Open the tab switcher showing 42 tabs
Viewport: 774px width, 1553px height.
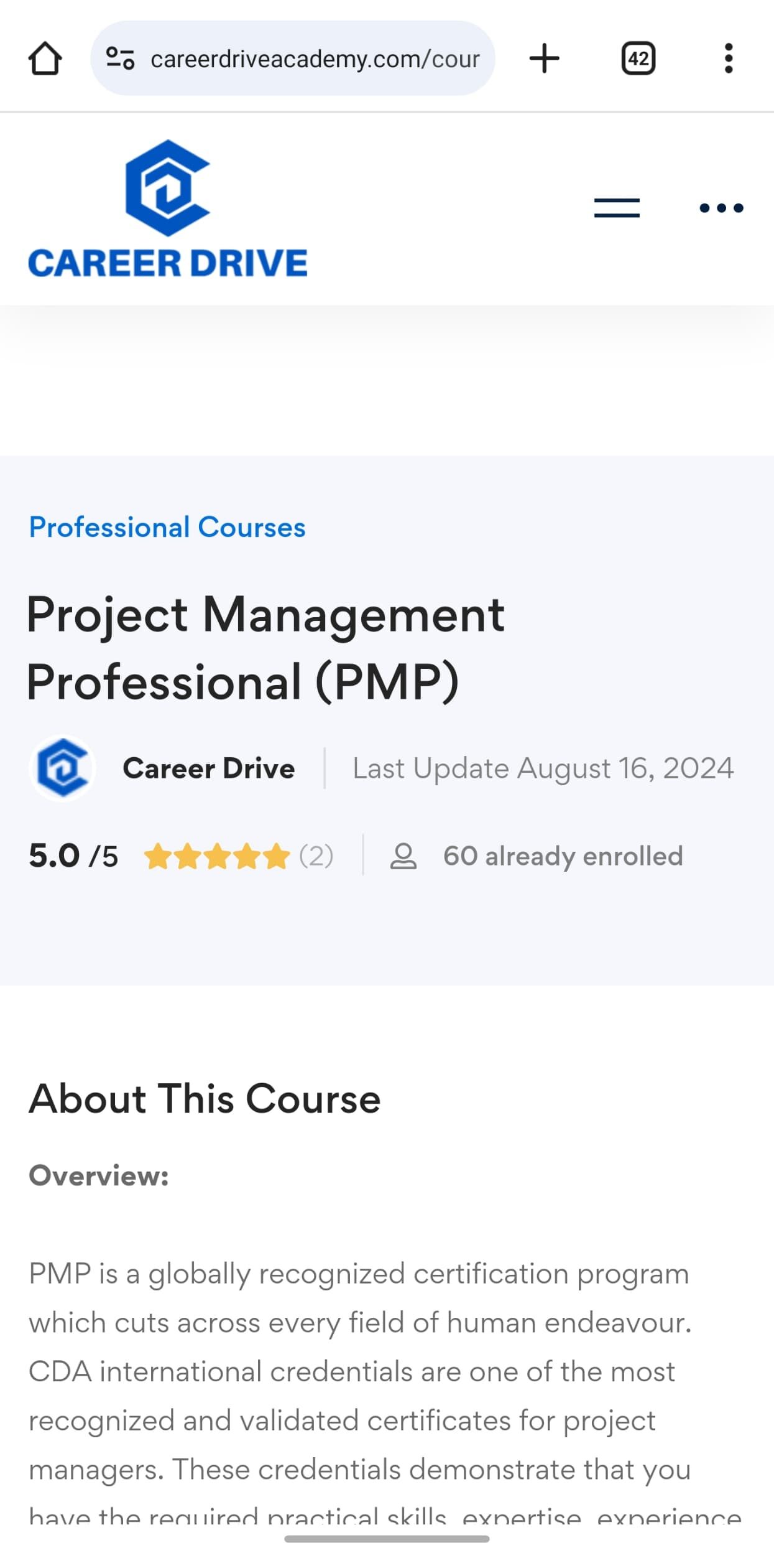638,58
